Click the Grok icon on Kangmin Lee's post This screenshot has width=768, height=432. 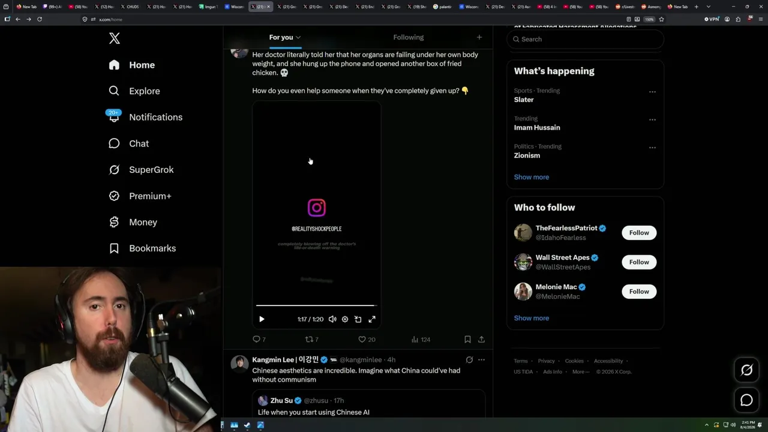tap(469, 360)
